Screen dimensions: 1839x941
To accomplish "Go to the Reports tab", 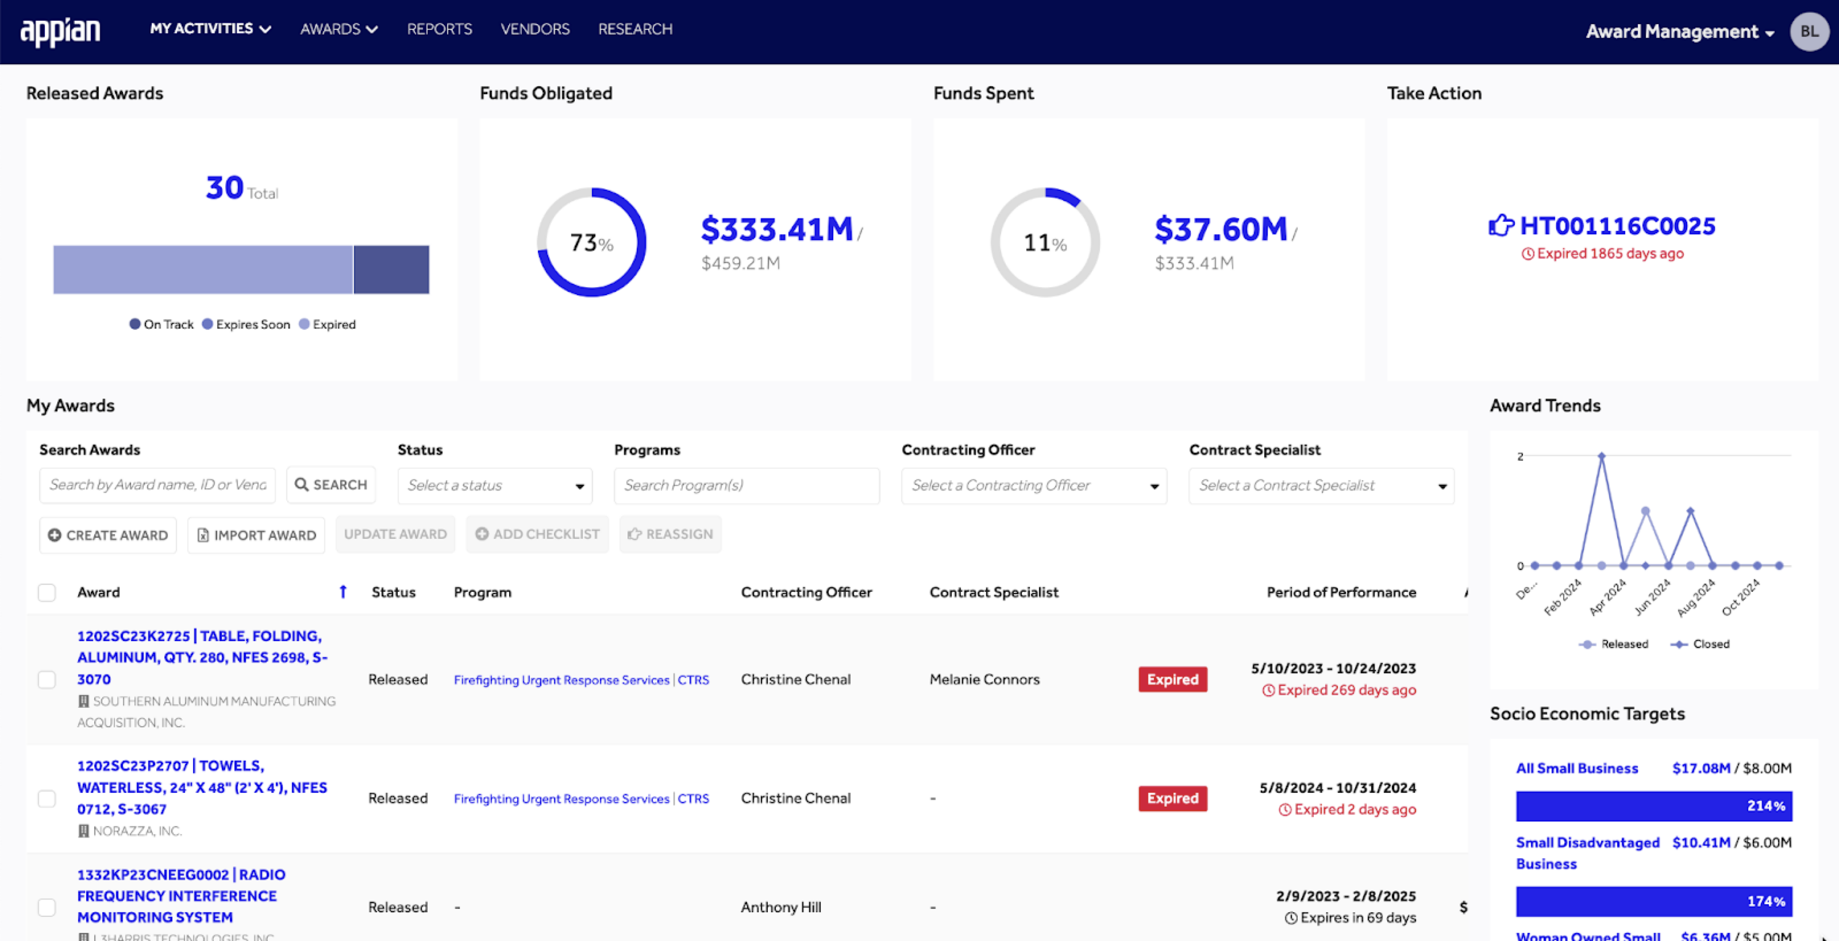I will pos(439,29).
